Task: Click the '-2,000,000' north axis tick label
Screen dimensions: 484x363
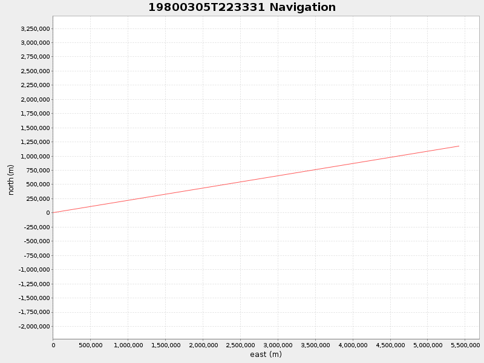Action: (x=34, y=326)
